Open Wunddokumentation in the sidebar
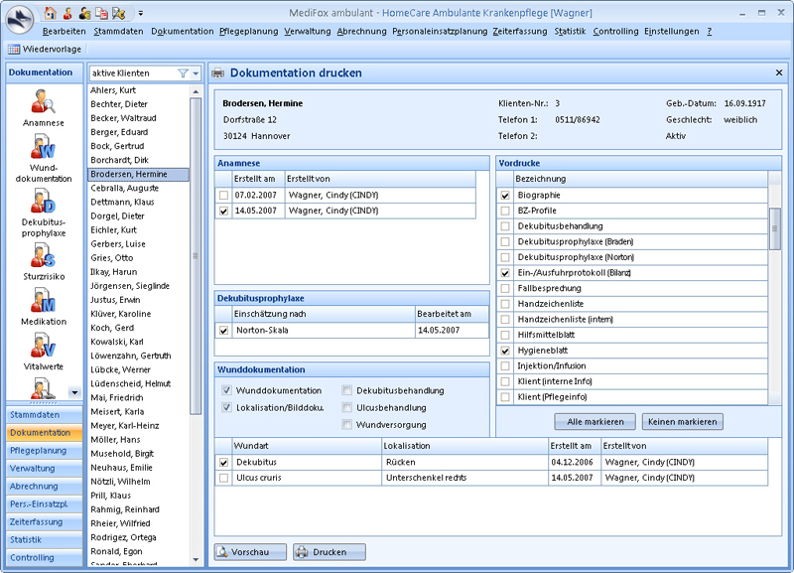Viewport: 794px width, 573px height. [44, 157]
